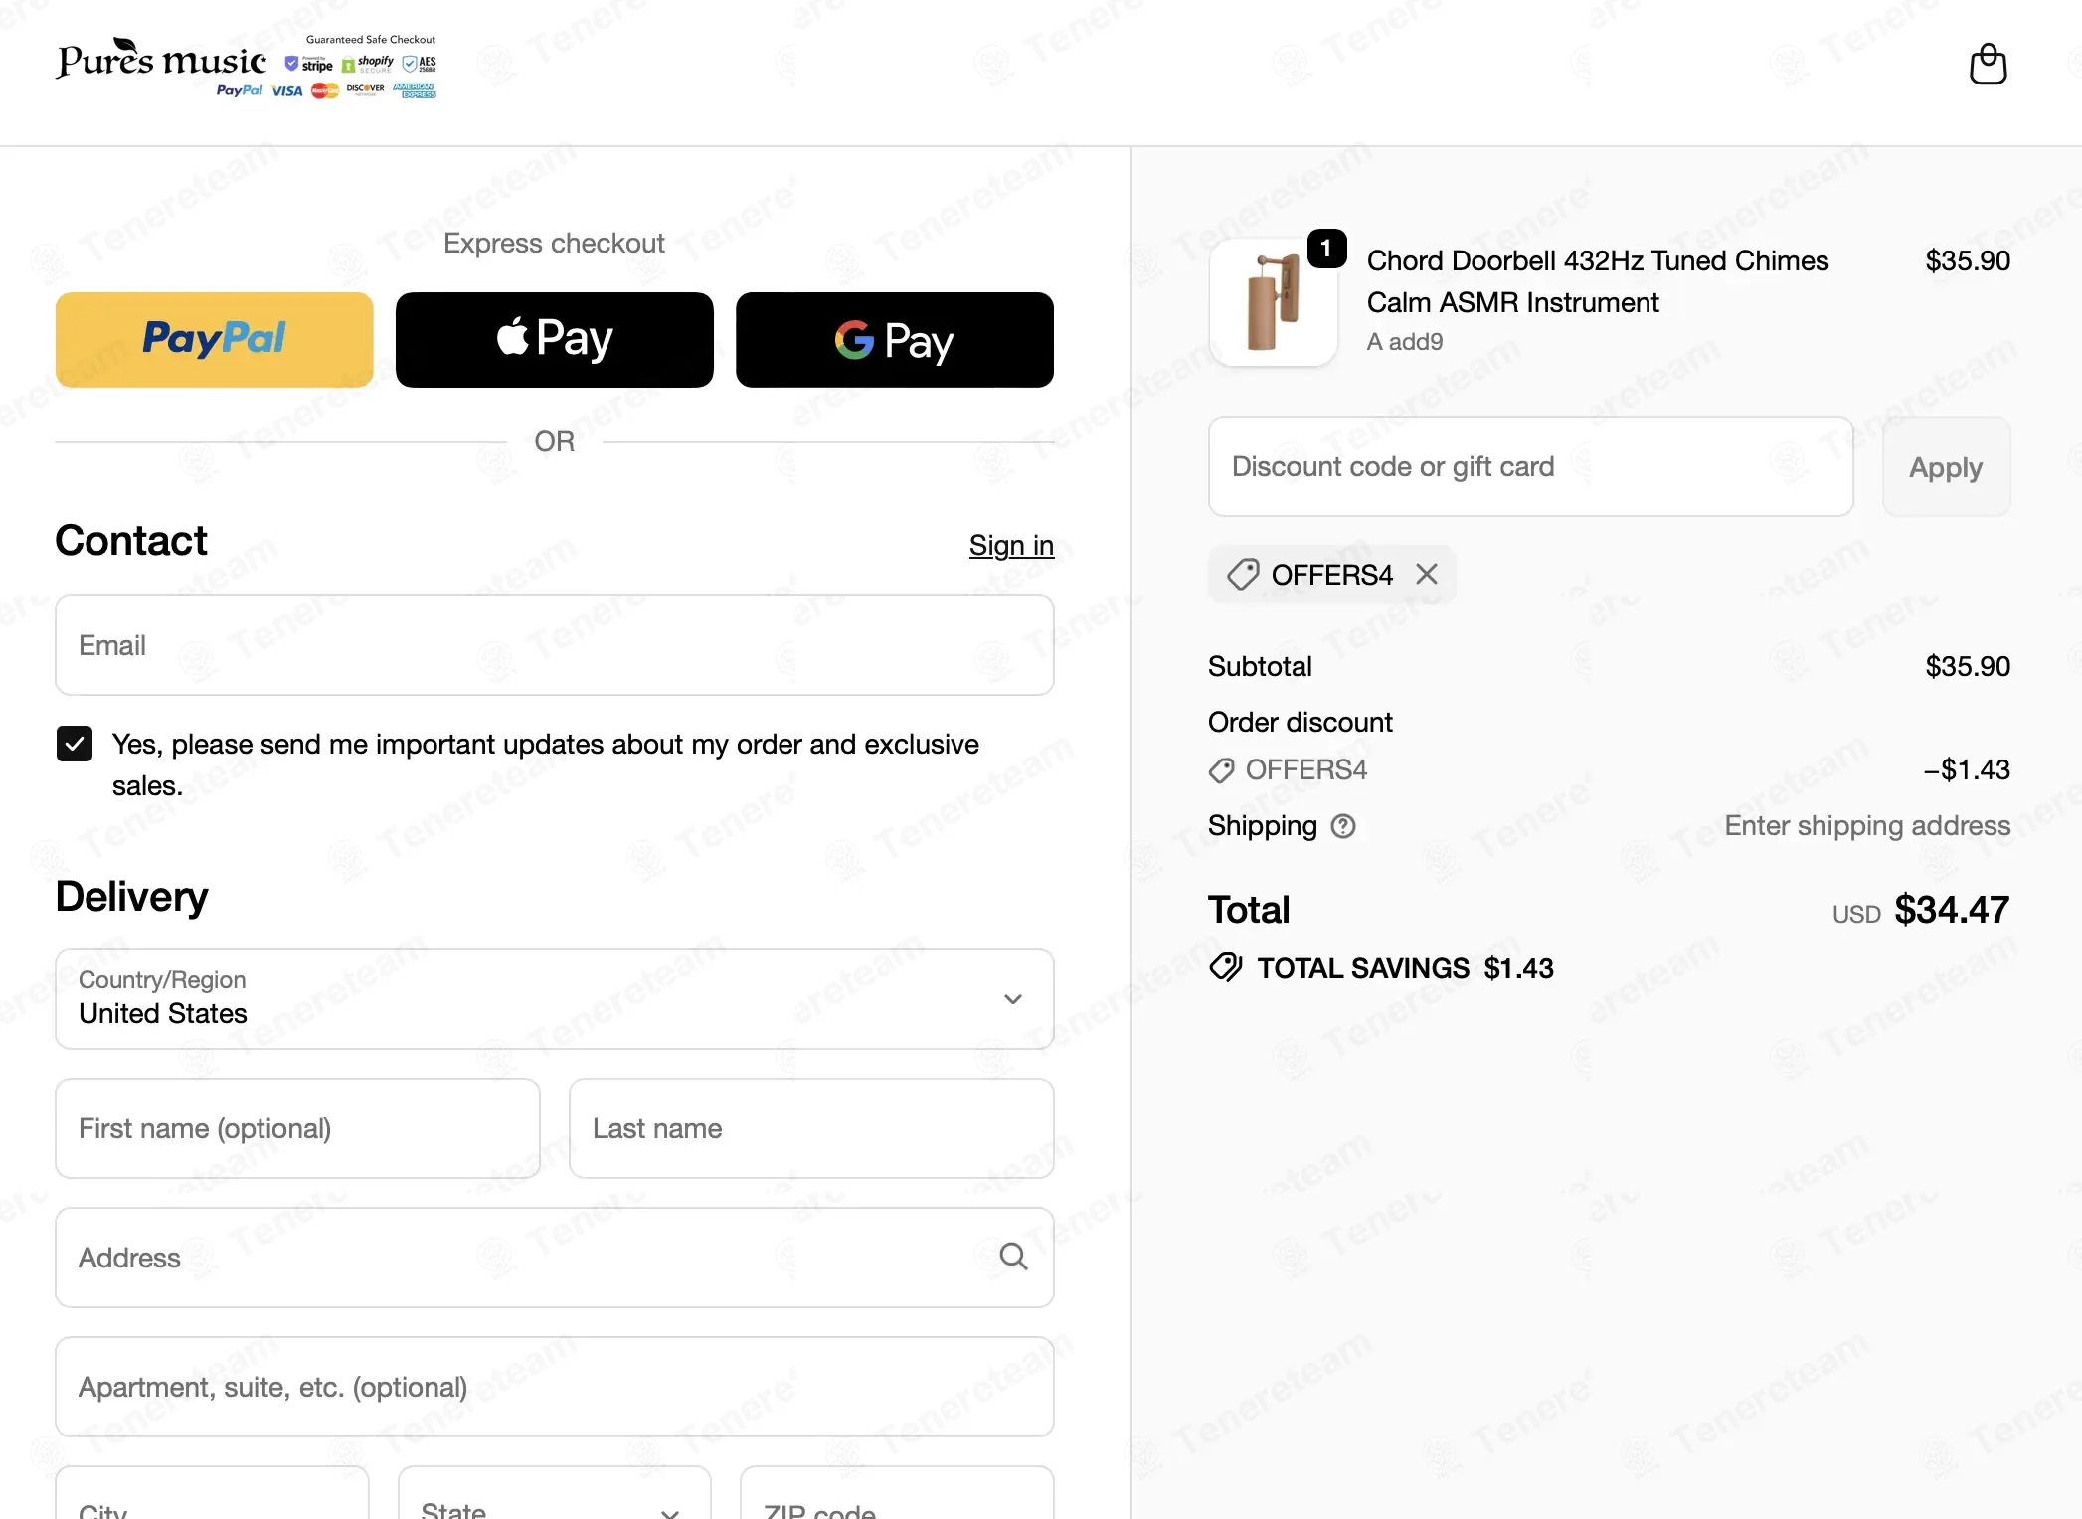This screenshot has height=1519, width=2082.
Task: Open the Shipping help question-mark icon
Action: pyautogui.click(x=1343, y=826)
